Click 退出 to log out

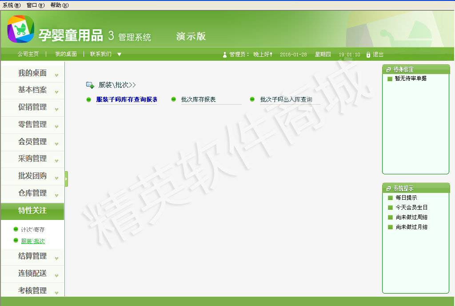click(x=378, y=55)
